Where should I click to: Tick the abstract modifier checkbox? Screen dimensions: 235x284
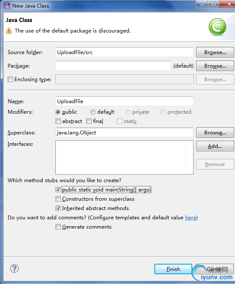[58, 121]
